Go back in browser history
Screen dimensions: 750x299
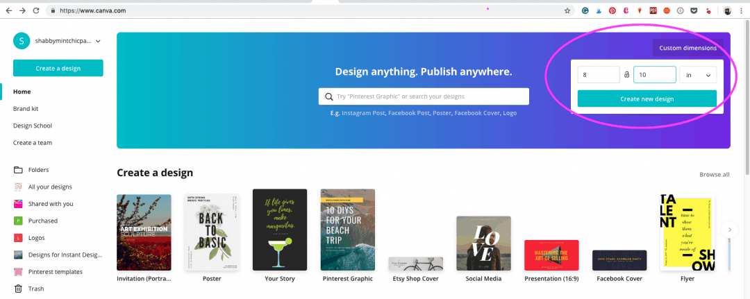[x=8, y=10]
